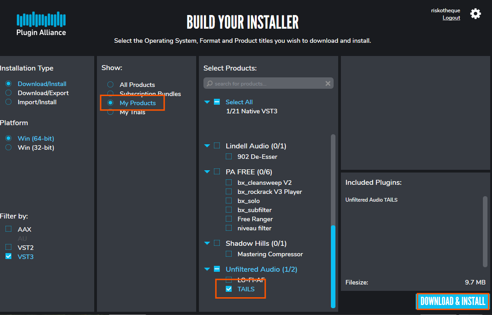
Task: Open settings via the gear icon
Action: [x=475, y=14]
